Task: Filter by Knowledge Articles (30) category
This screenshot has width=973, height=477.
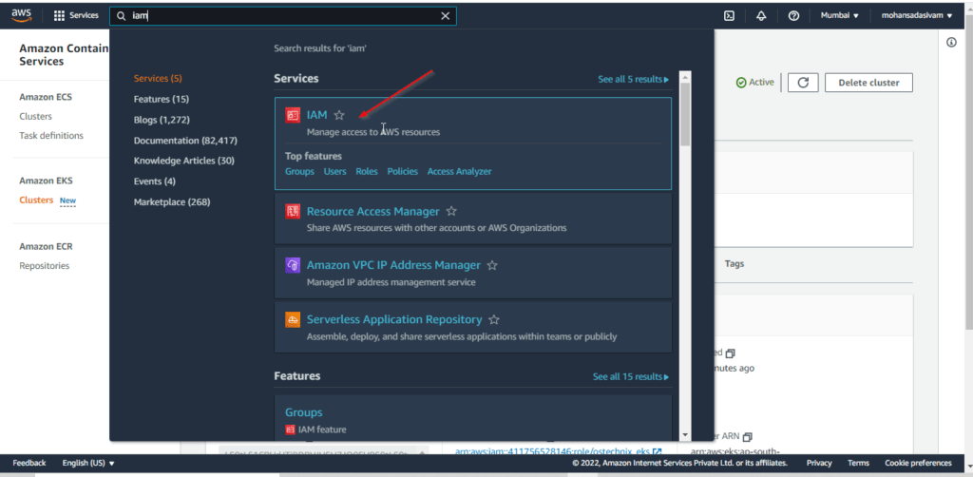Action: click(x=183, y=161)
